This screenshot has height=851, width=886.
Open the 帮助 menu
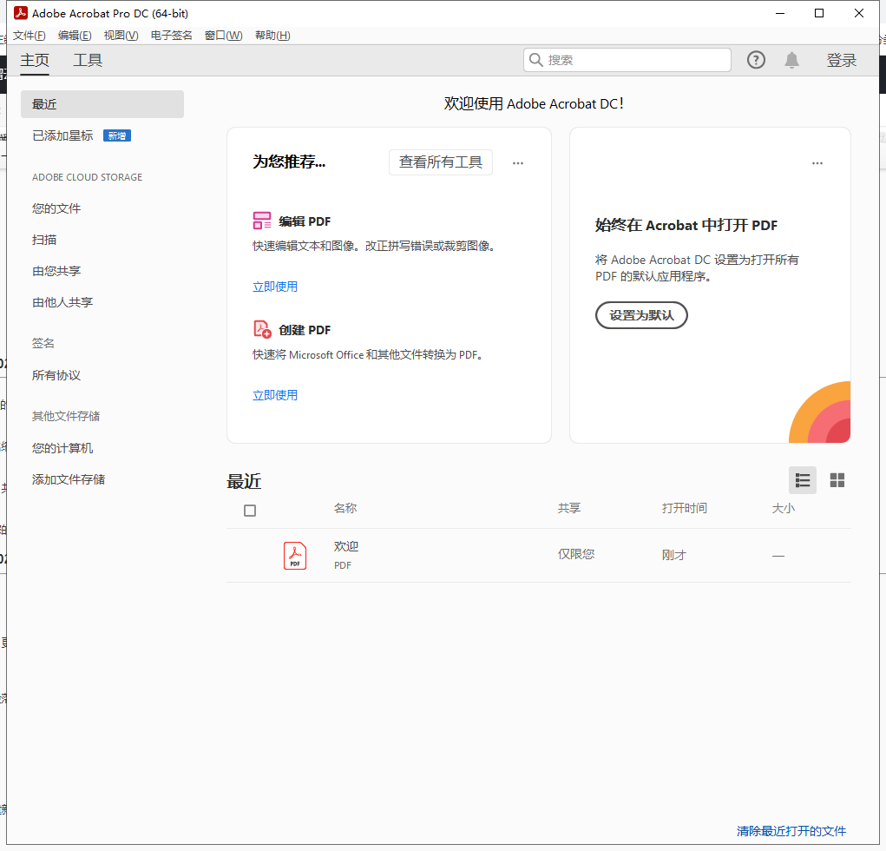[x=272, y=35]
